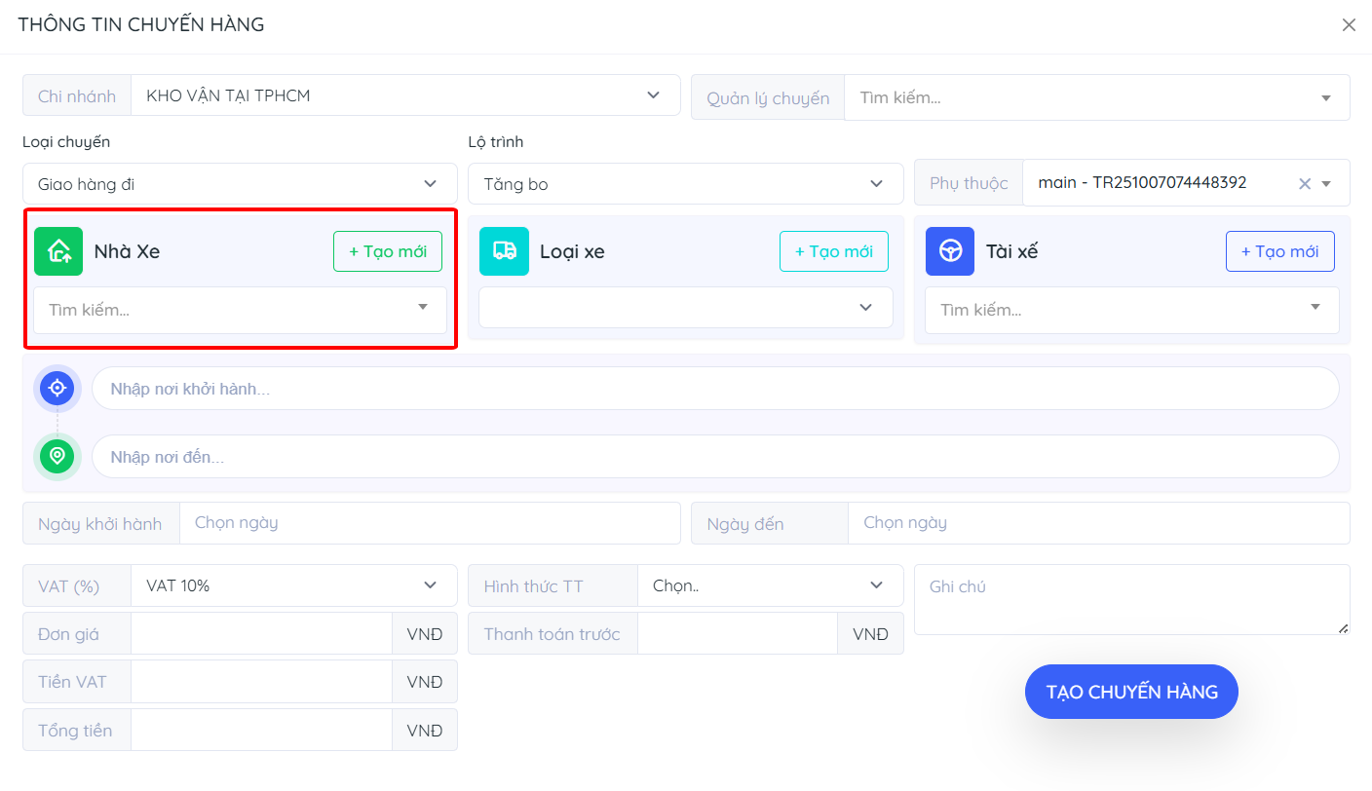Click the blue departure location target icon

[57, 389]
